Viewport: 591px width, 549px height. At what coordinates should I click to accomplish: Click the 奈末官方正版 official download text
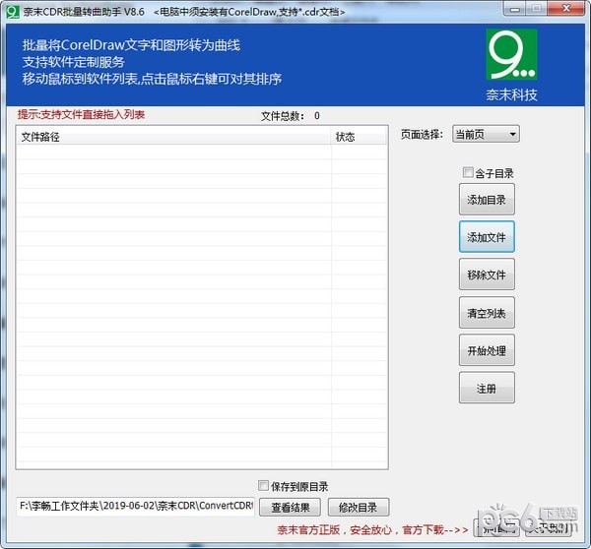pyautogui.click(x=372, y=529)
